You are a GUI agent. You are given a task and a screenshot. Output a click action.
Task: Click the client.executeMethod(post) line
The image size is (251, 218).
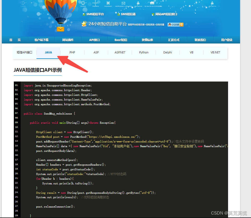[57, 160]
